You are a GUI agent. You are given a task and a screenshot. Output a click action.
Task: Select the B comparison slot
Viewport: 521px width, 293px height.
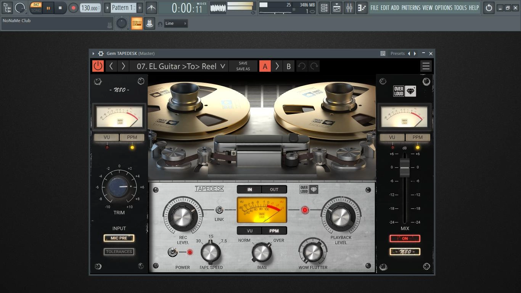(x=289, y=66)
